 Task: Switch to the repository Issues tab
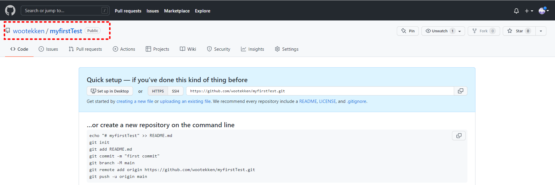click(48, 49)
